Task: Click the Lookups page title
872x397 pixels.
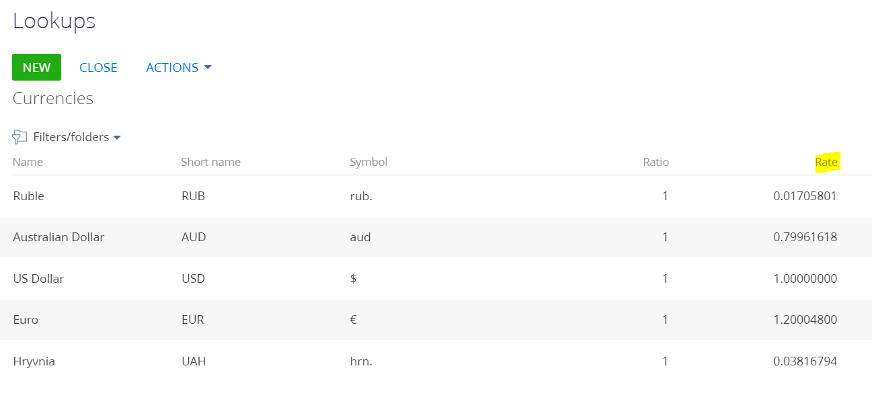Action: pos(54,21)
